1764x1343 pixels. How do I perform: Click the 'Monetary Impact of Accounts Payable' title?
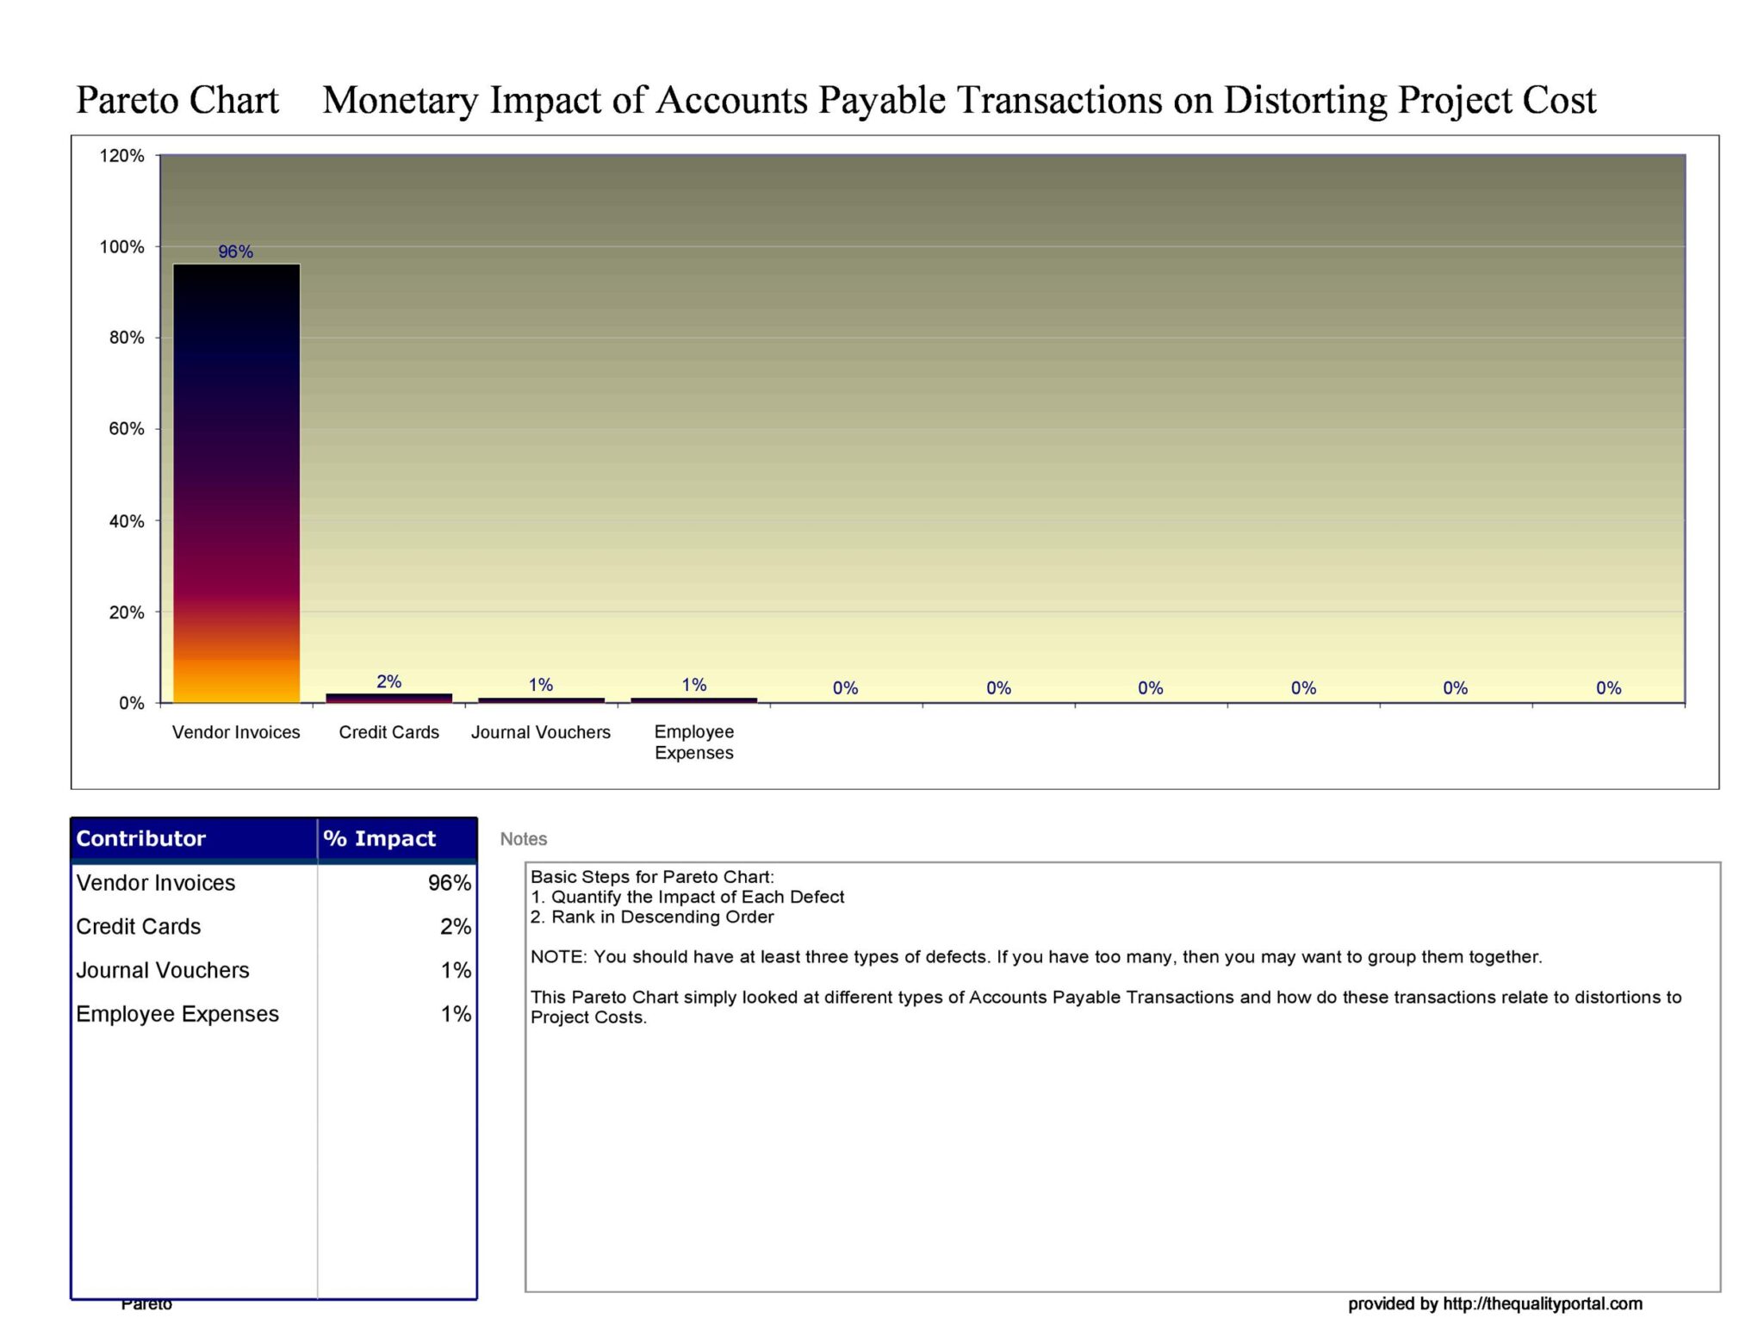click(959, 100)
